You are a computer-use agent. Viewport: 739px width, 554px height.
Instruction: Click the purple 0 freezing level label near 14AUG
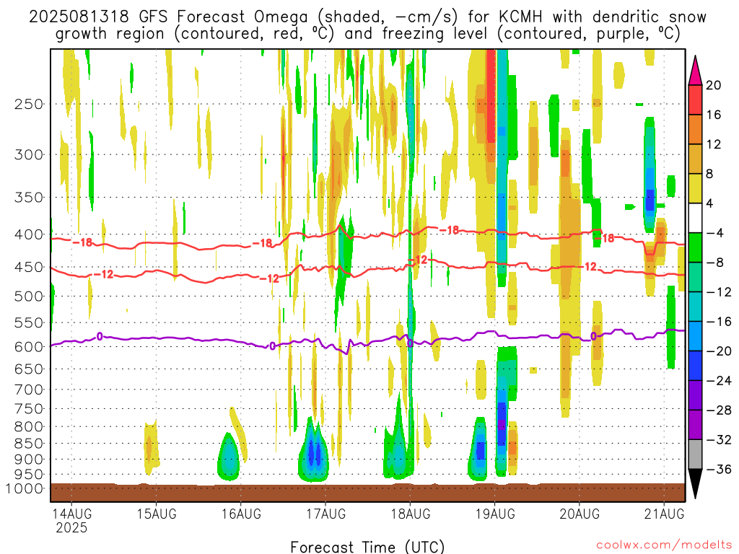100,336
